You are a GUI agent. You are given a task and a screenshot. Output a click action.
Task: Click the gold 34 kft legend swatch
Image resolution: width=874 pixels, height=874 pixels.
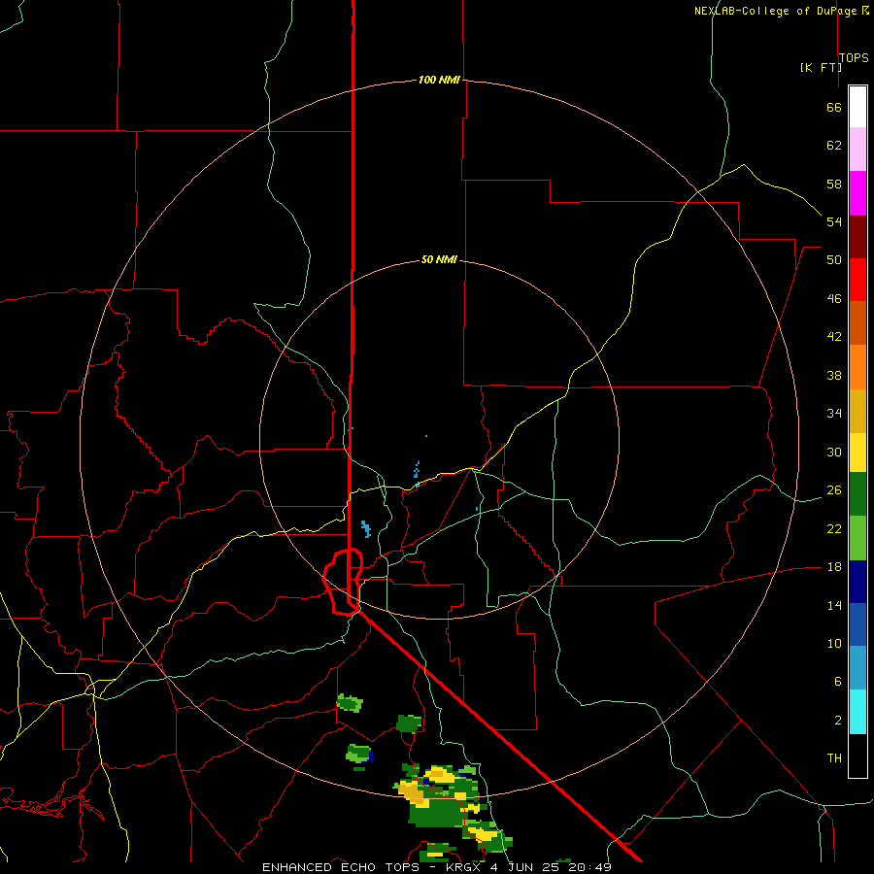coord(857,411)
